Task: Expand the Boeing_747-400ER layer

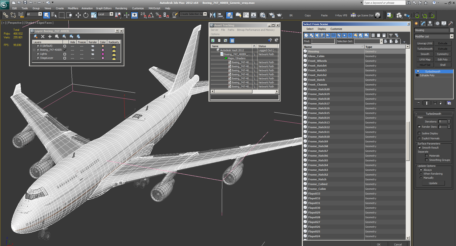Action: (34, 50)
